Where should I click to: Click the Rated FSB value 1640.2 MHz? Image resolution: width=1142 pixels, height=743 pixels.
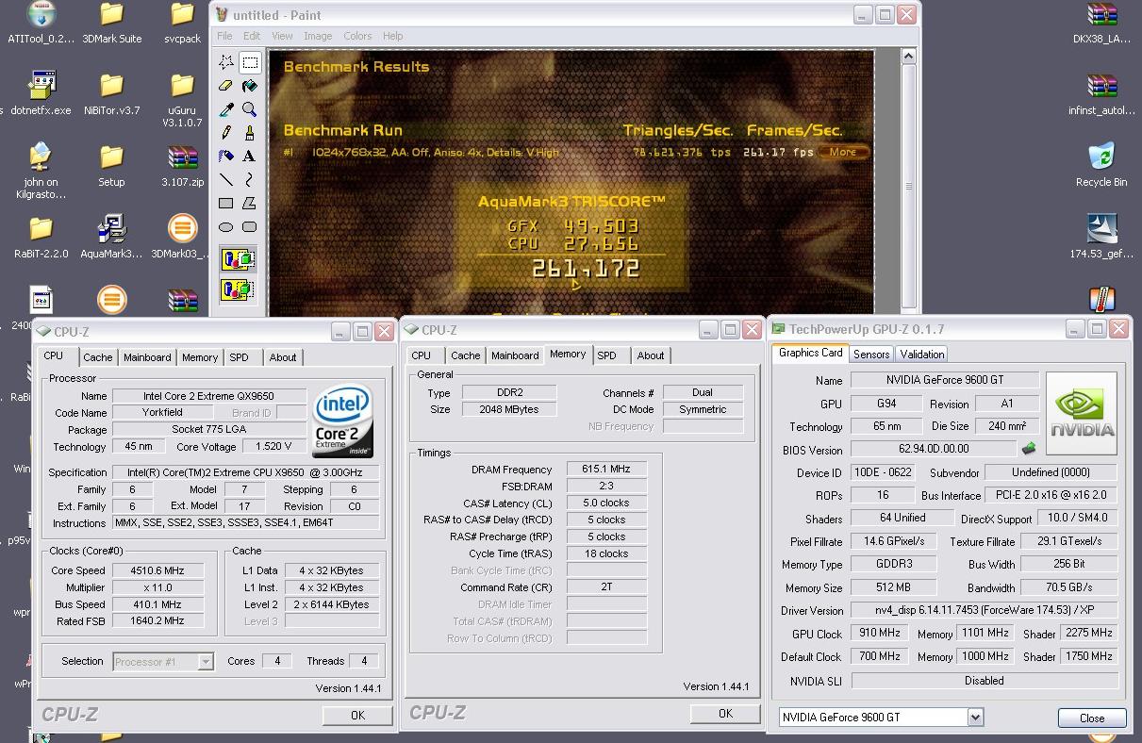click(158, 621)
